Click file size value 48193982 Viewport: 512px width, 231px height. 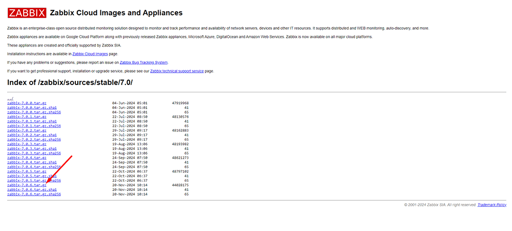[x=180, y=144]
